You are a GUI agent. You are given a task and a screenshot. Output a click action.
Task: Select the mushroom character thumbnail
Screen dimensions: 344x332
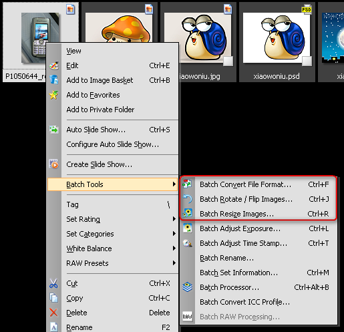pyautogui.click(x=120, y=27)
